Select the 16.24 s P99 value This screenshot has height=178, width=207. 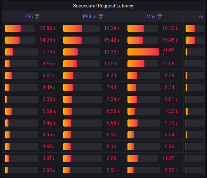(x=111, y=28)
